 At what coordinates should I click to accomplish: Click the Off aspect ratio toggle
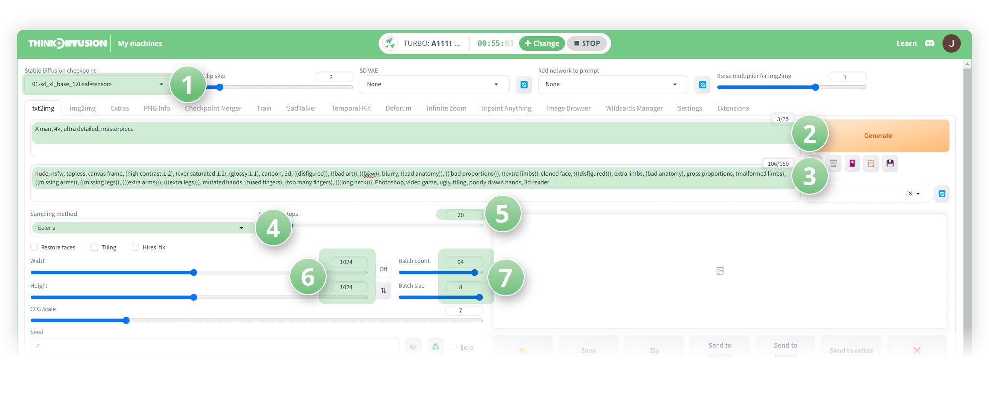click(x=383, y=269)
